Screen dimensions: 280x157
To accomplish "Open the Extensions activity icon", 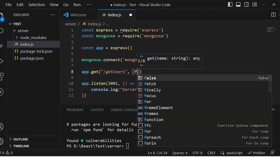I will click(2, 77).
